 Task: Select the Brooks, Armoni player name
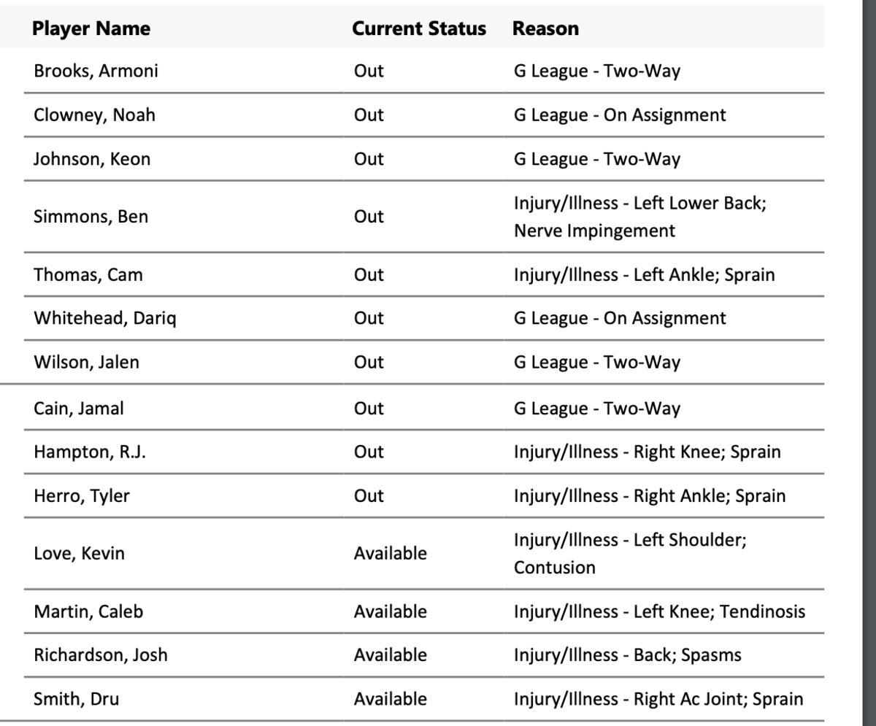pyautogui.click(x=96, y=71)
